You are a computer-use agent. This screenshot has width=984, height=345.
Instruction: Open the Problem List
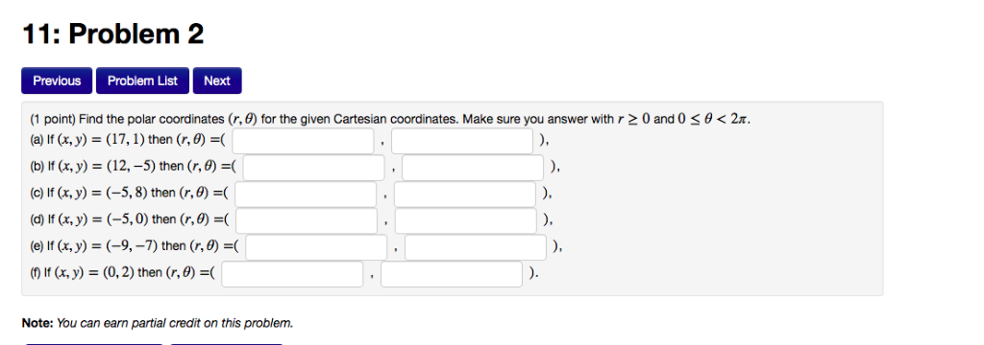[x=142, y=80]
